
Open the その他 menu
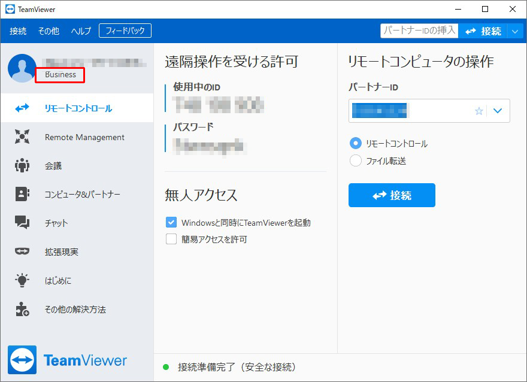click(49, 31)
